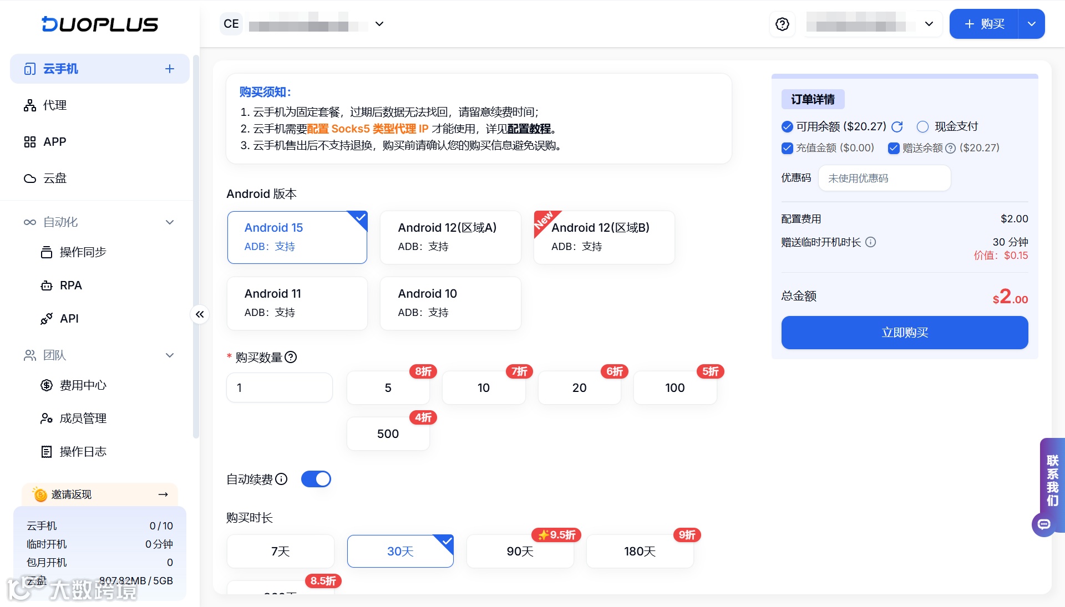Click the plus icon next to 云手机
Image resolution: width=1065 pixels, height=607 pixels.
(170, 69)
